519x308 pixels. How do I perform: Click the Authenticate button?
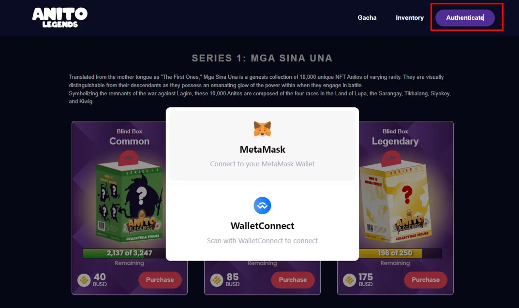[465, 17]
